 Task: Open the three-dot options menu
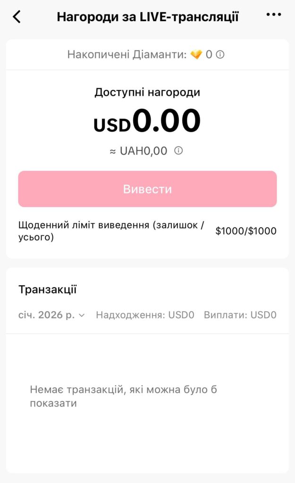(273, 15)
